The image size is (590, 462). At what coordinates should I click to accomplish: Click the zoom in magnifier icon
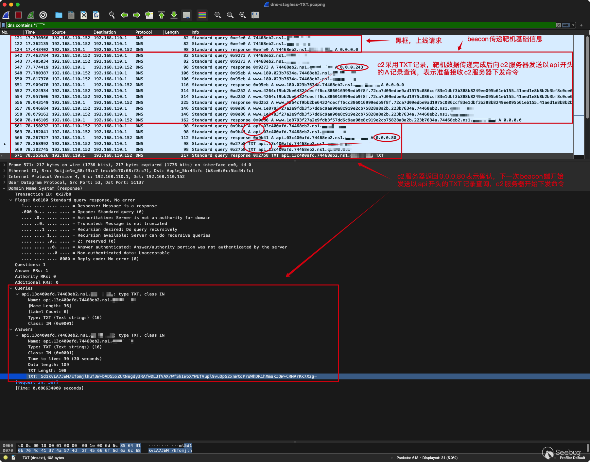click(x=218, y=15)
